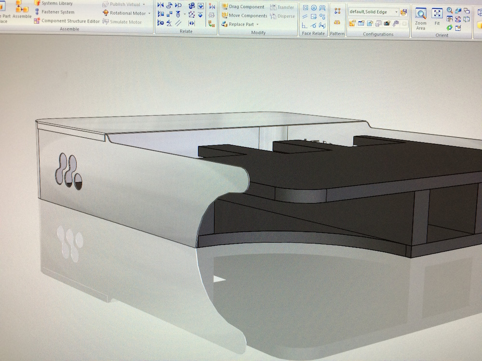This screenshot has width=482, height=361.
Task: Open the Component Structure Editor
Action: coord(67,21)
